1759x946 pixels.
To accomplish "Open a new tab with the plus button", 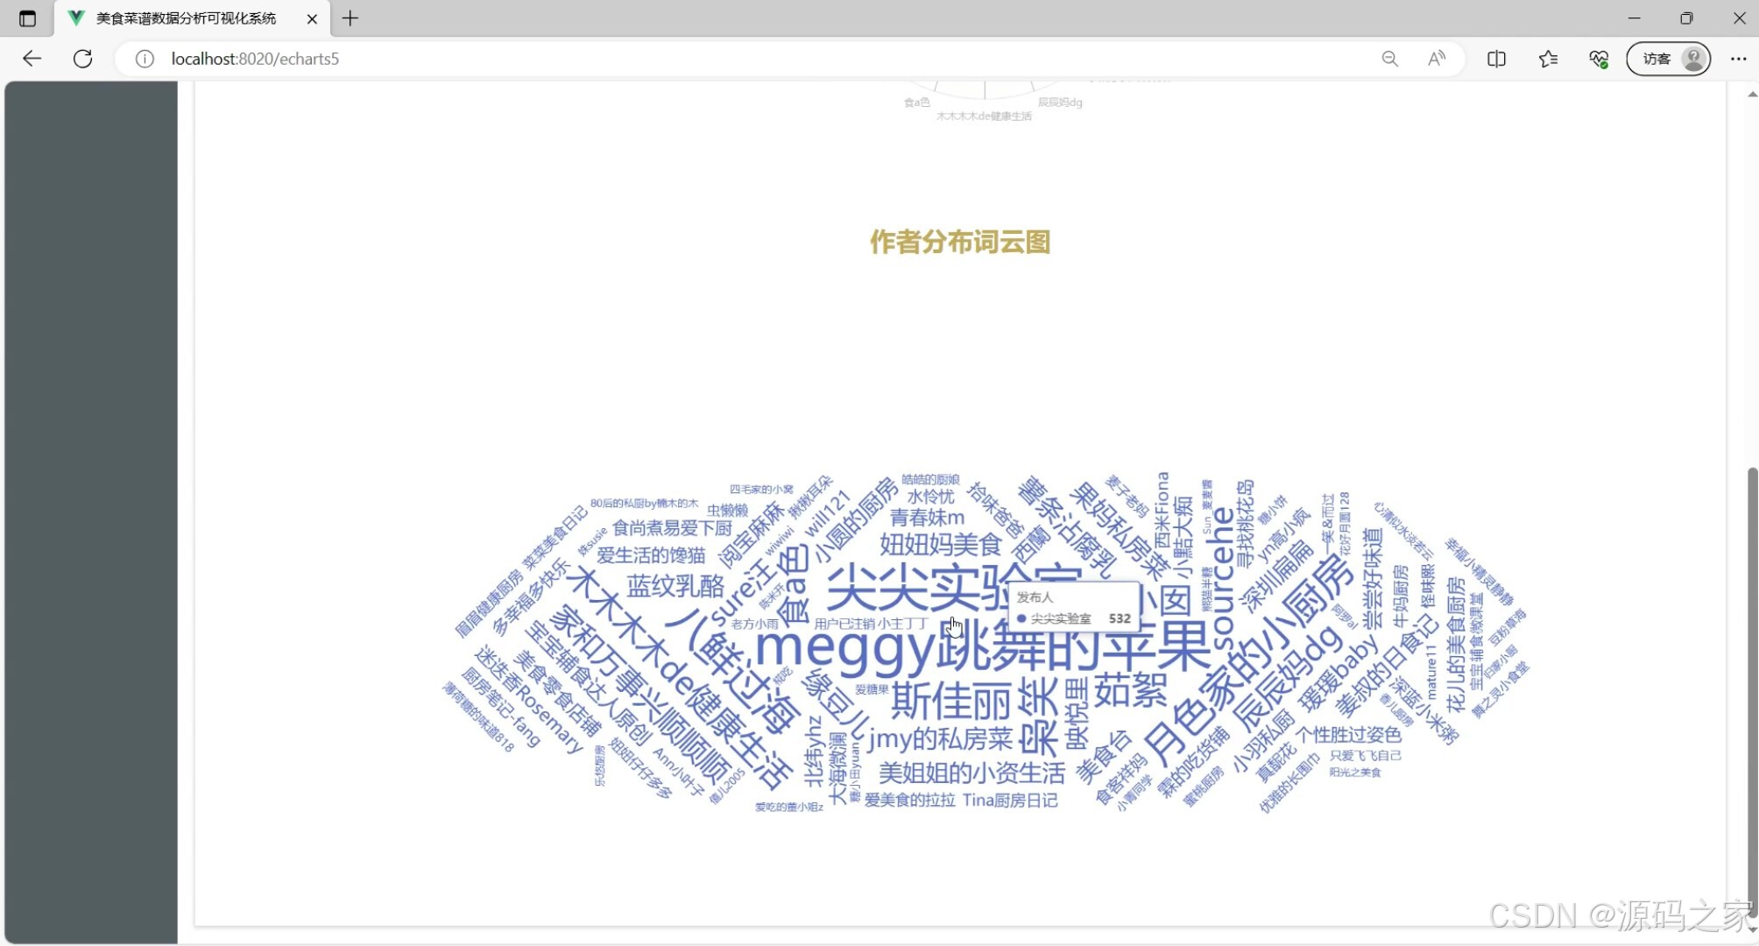I will tap(350, 18).
